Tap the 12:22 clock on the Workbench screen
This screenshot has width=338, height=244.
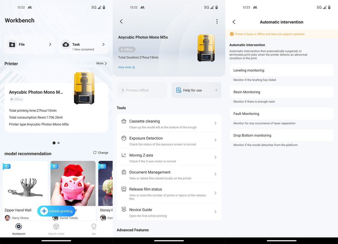point(21,8)
